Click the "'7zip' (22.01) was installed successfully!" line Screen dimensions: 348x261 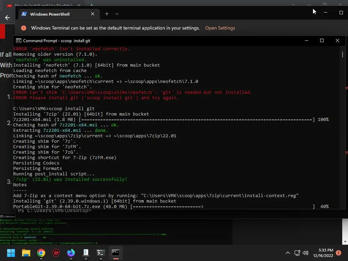point(70,179)
